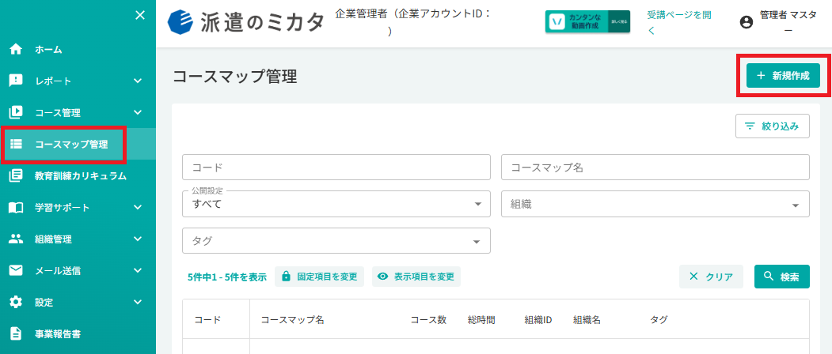Viewport: 832px width, 354px height.
Task: Click the Course Map list icon
Action: (x=16, y=144)
